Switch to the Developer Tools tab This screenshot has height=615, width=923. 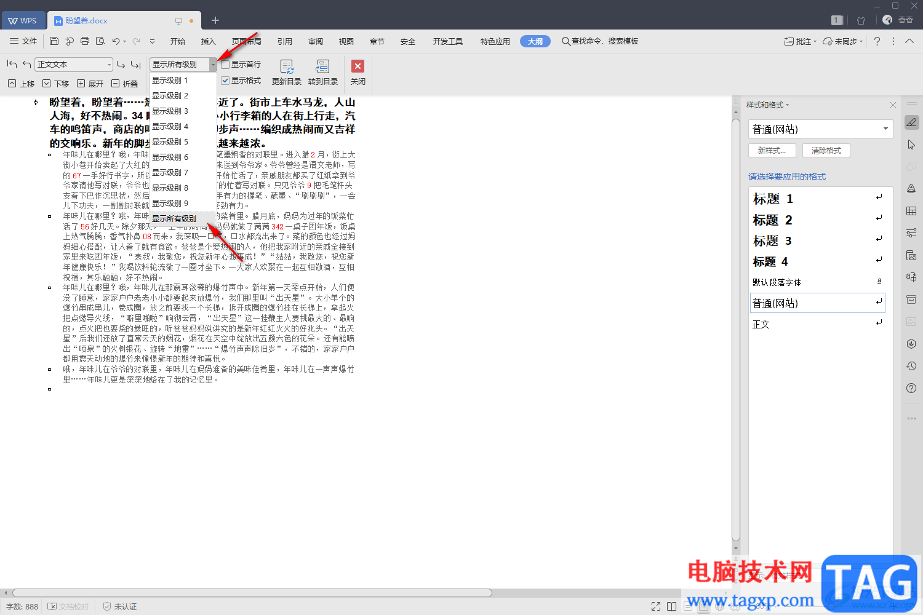pos(447,41)
